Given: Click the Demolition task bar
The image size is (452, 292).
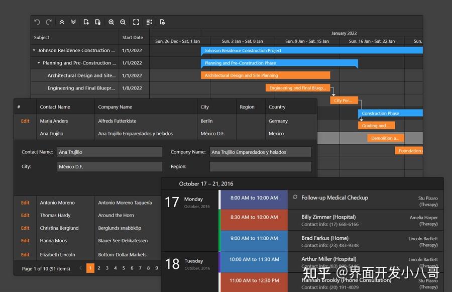Looking at the screenshot, I should click(386, 138).
